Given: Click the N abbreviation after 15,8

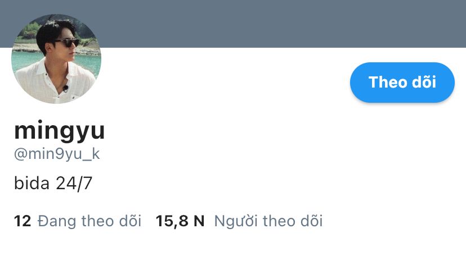Looking at the screenshot, I should coord(199,221).
